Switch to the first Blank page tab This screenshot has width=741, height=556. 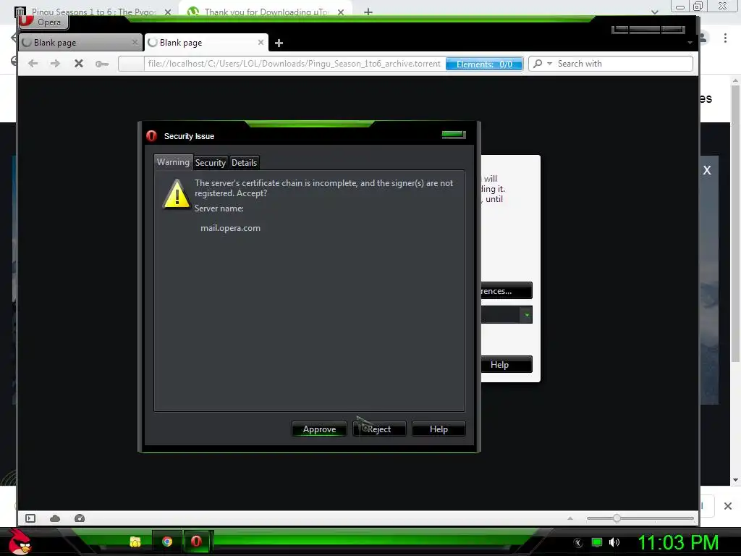coord(80,43)
